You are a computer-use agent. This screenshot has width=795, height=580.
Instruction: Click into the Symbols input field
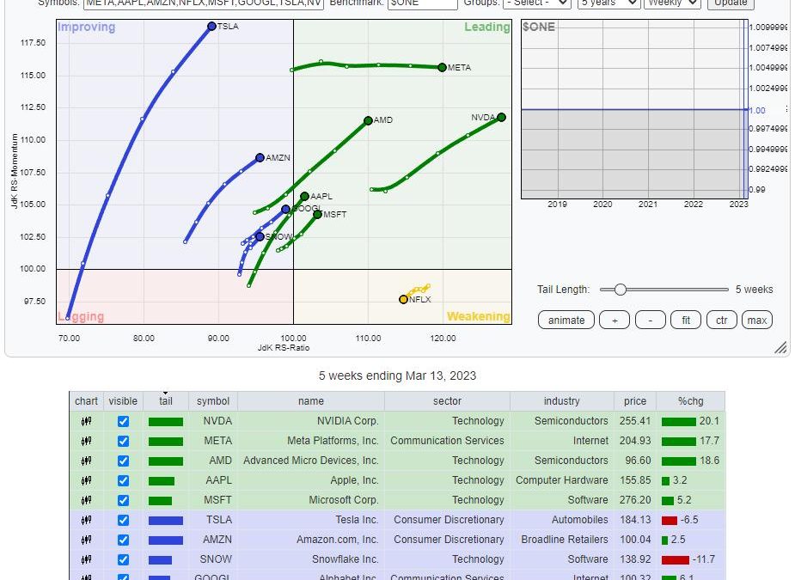click(204, 3)
